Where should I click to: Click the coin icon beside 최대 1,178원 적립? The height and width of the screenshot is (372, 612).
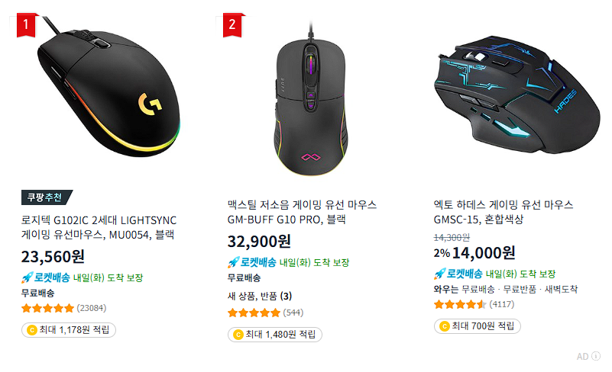click(31, 330)
